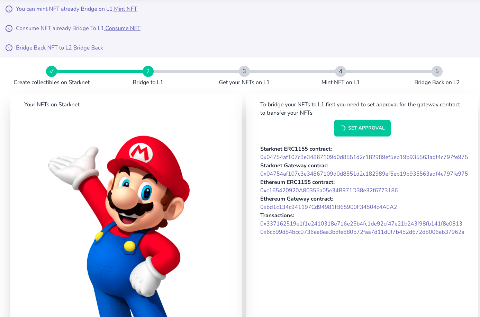Screen dimensions: 480x317
Task: Click the green checkmark icon on the completed step
Action: [52, 71]
